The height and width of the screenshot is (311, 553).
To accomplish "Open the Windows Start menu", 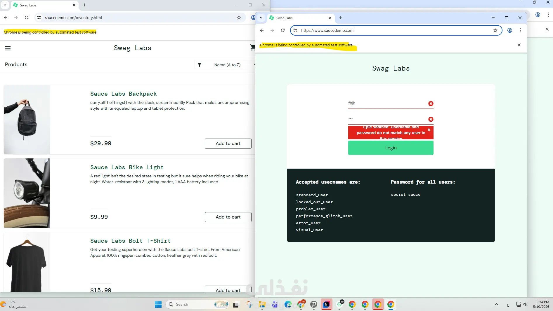I will [158, 304].
